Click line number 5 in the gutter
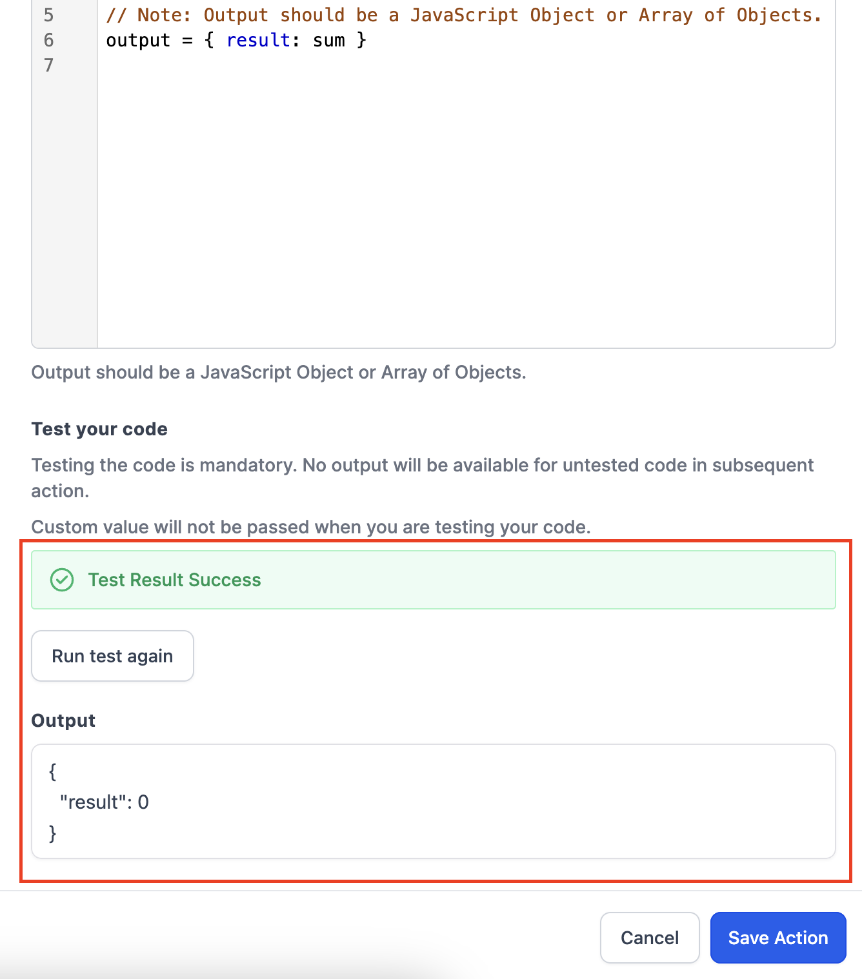Viewport: 862px width, 979px height. tap(49, 15)
